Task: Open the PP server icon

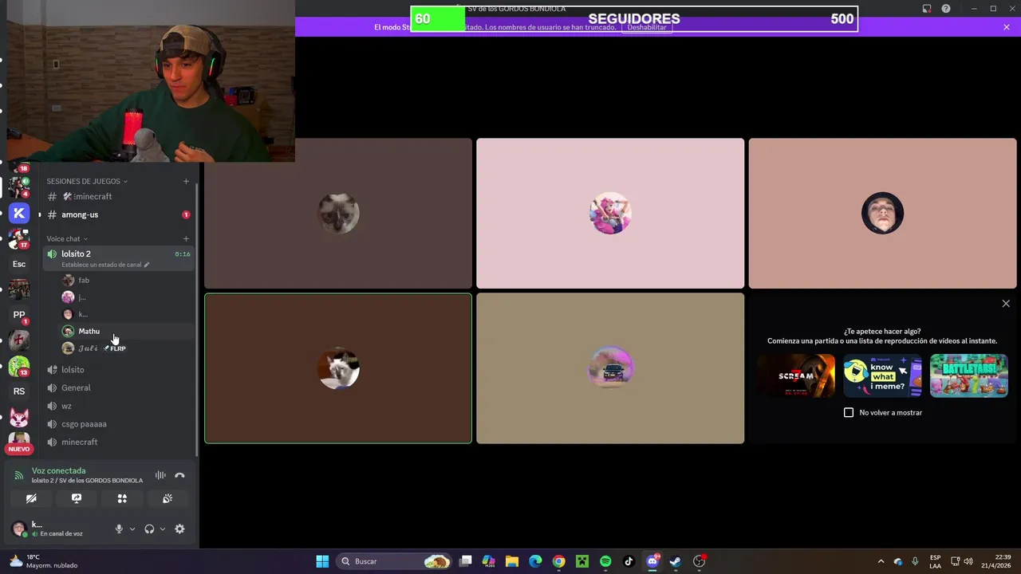Action: click(x=19, y=315)
